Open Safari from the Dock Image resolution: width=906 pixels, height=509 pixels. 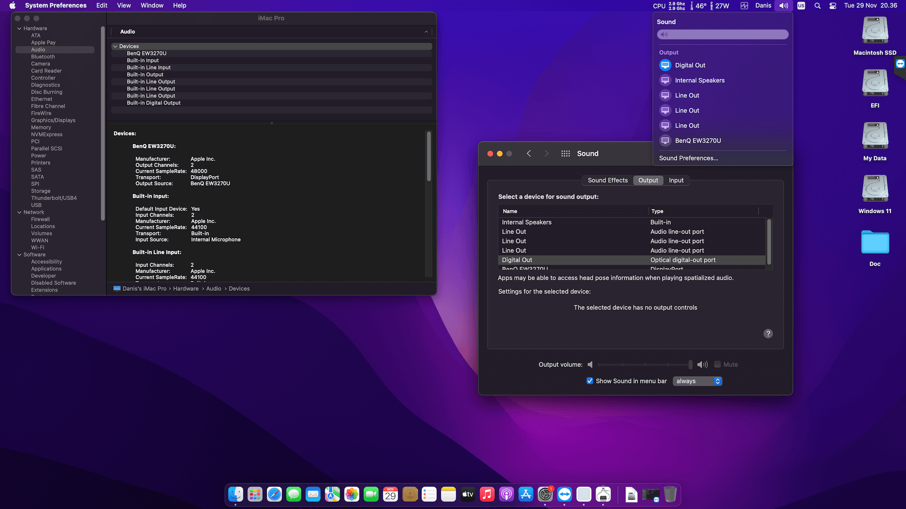pos(274,494)
